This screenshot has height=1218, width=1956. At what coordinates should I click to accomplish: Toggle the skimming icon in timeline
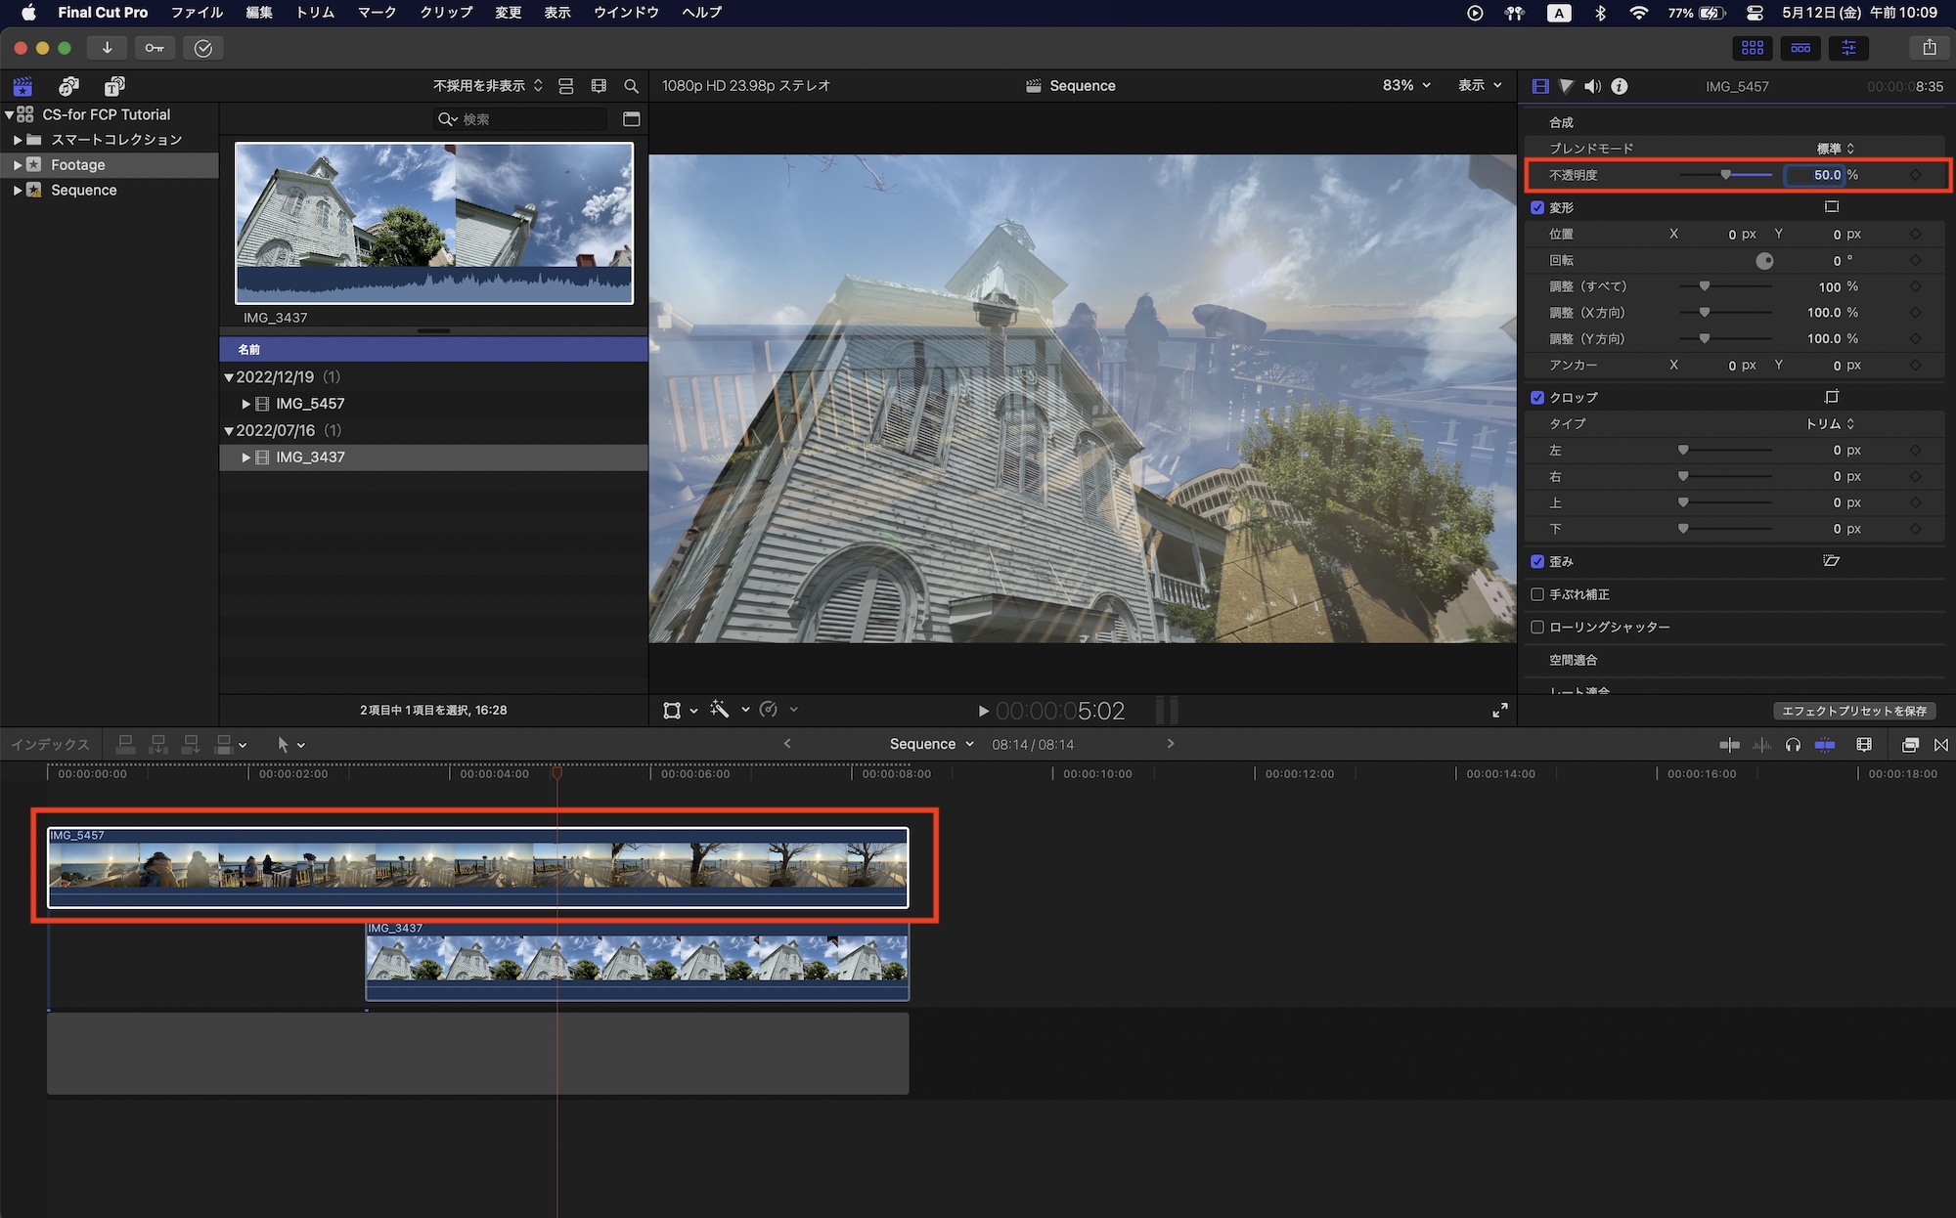tap(1729, 745)
